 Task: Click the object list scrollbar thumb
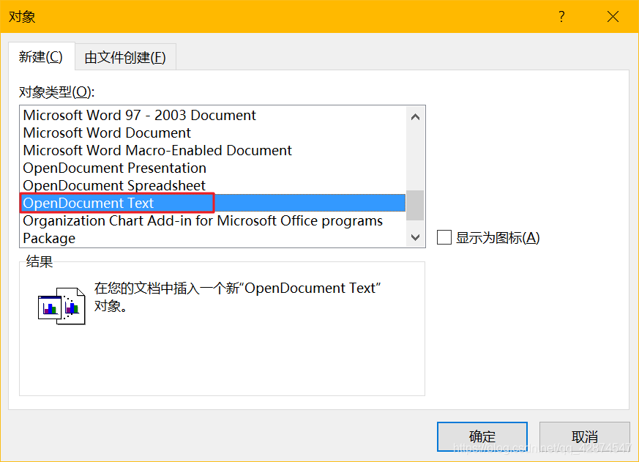[415, 205]
